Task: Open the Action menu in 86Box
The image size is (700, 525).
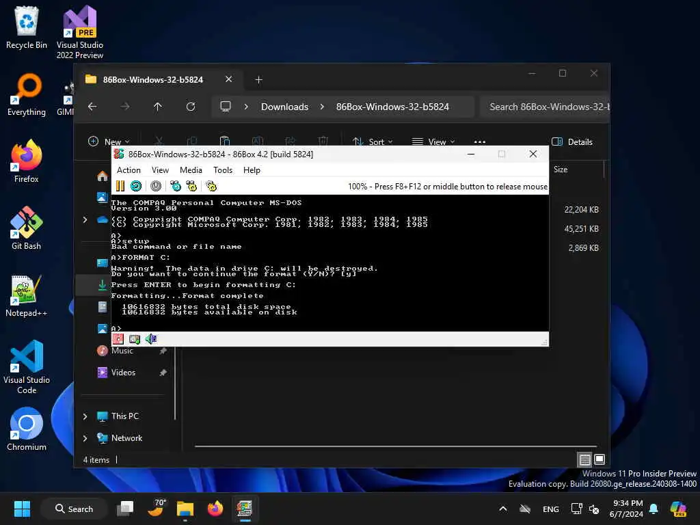Action: point(129,170)
